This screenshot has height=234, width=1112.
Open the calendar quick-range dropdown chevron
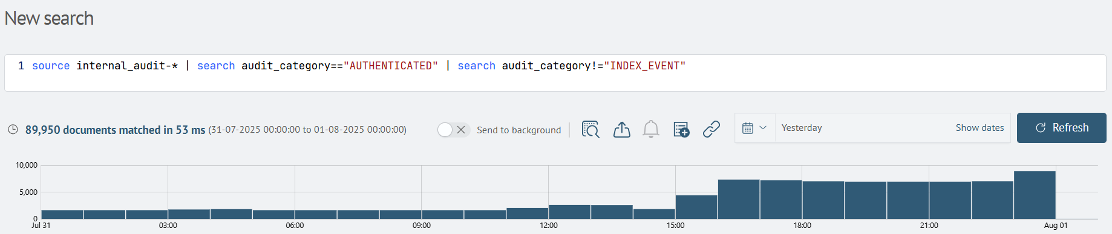[763, 128]
